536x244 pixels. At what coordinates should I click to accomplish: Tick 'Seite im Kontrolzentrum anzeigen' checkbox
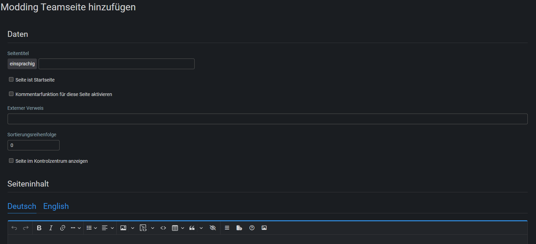click(x=11, y=161)
